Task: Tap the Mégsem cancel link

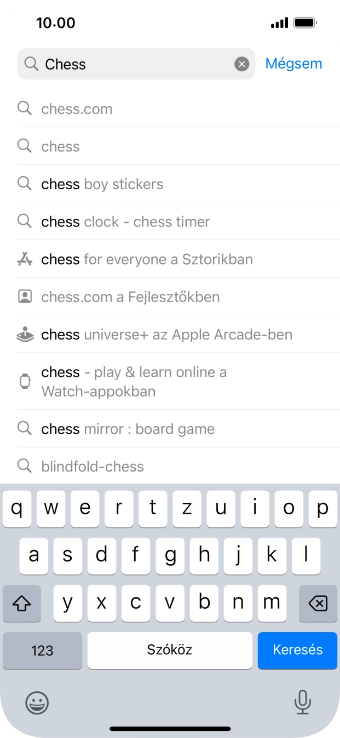Action: [293, 64]
